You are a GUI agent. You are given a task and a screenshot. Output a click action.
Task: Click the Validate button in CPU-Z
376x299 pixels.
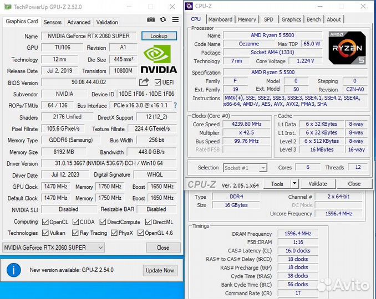click(x=318, y=184)
